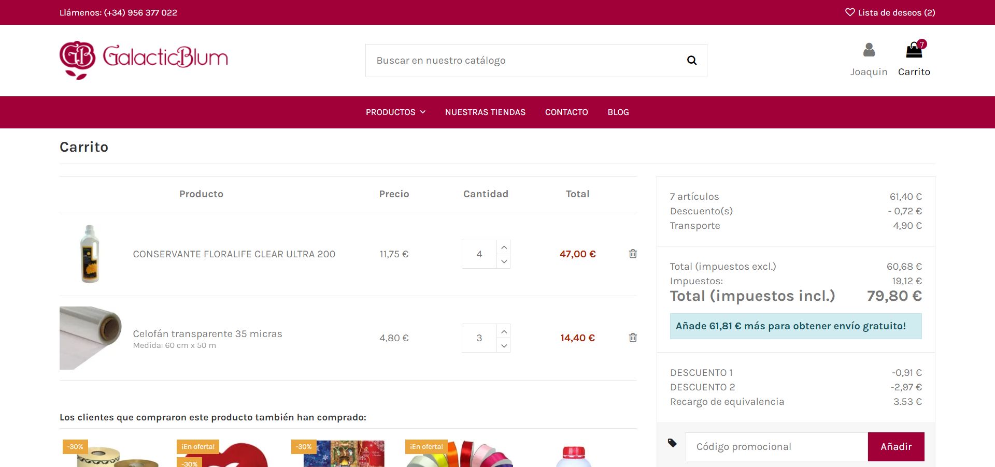Click the 14,40 € line total
995x467 pixels.
pyautogui.click(x=577, y=338)
